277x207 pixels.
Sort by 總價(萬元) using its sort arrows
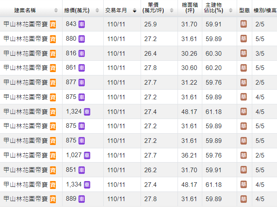coord(97,10)
